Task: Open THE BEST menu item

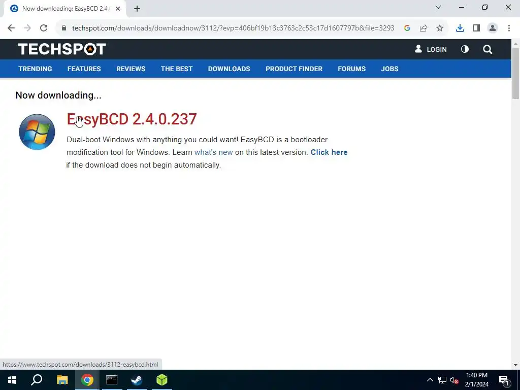Action: [x=177, y=69]
